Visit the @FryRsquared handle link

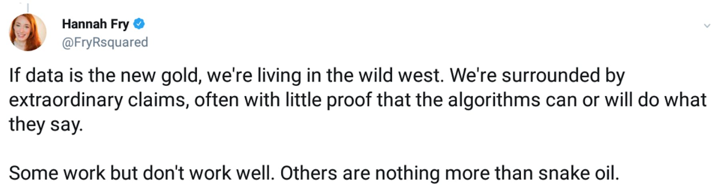[x=105, y=42]
